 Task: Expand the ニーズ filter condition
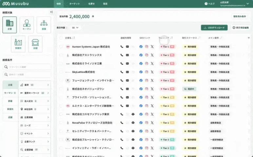coord(34,125)
